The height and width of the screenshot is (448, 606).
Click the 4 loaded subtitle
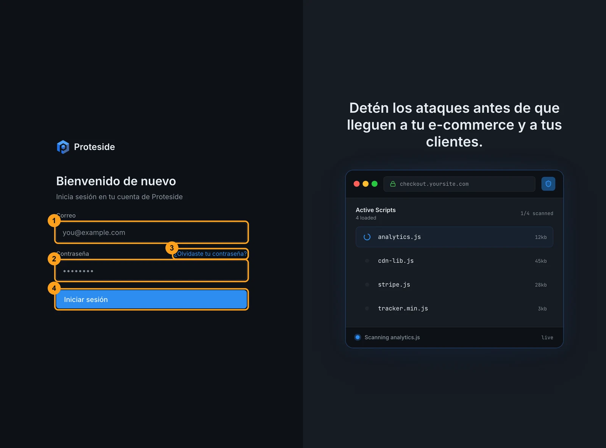tap(366, 218)
